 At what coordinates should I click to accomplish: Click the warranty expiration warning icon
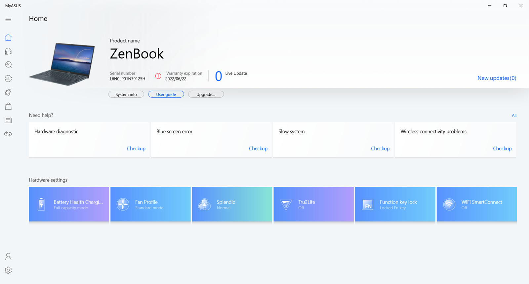tap(158, 76)
